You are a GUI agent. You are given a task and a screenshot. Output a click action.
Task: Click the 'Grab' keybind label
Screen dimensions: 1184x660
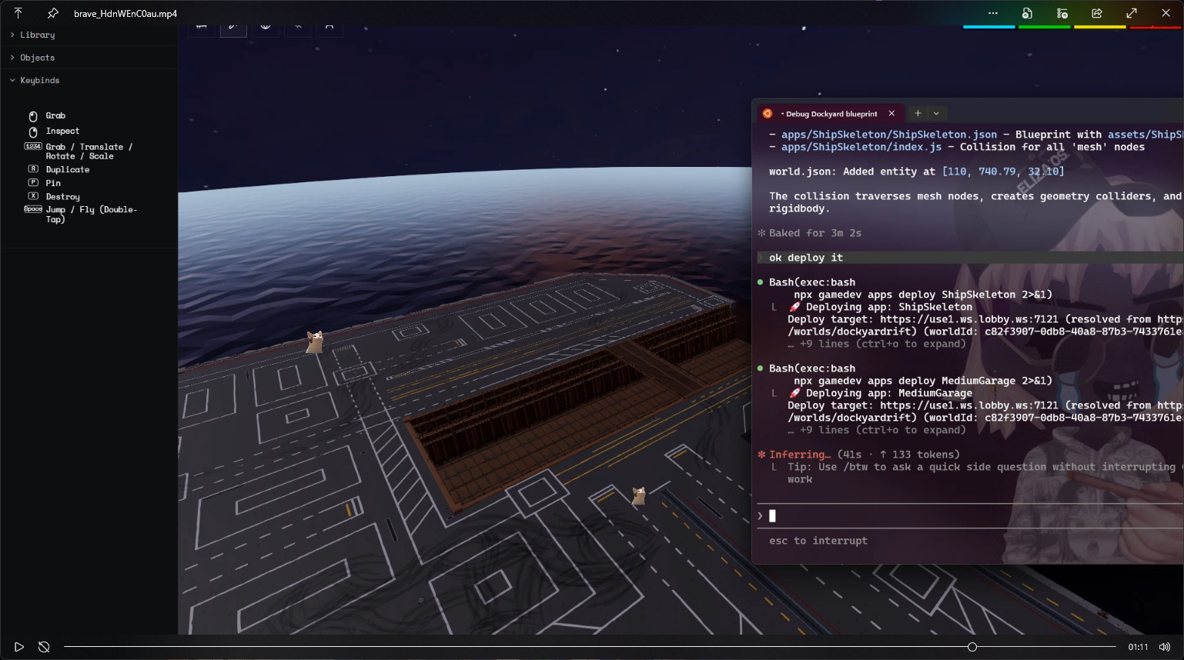pyautogui.click(x=55, y=115)
